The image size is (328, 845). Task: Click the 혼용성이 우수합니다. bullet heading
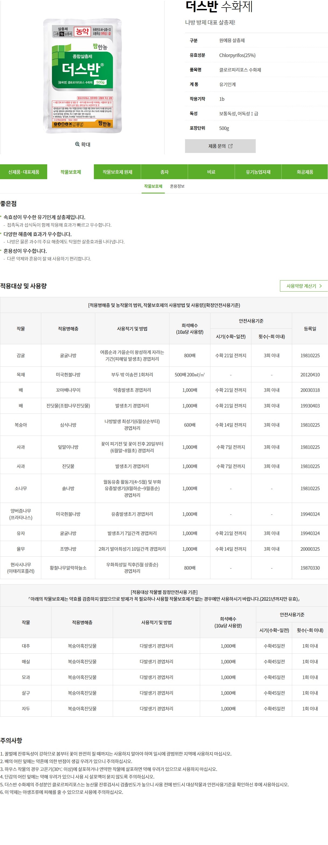pyautogui.click(x=25, y=251)
